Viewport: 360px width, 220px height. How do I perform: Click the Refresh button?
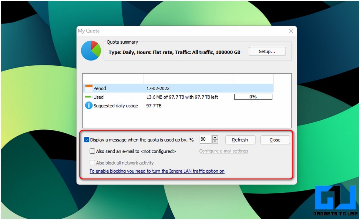tap(240, 140)
